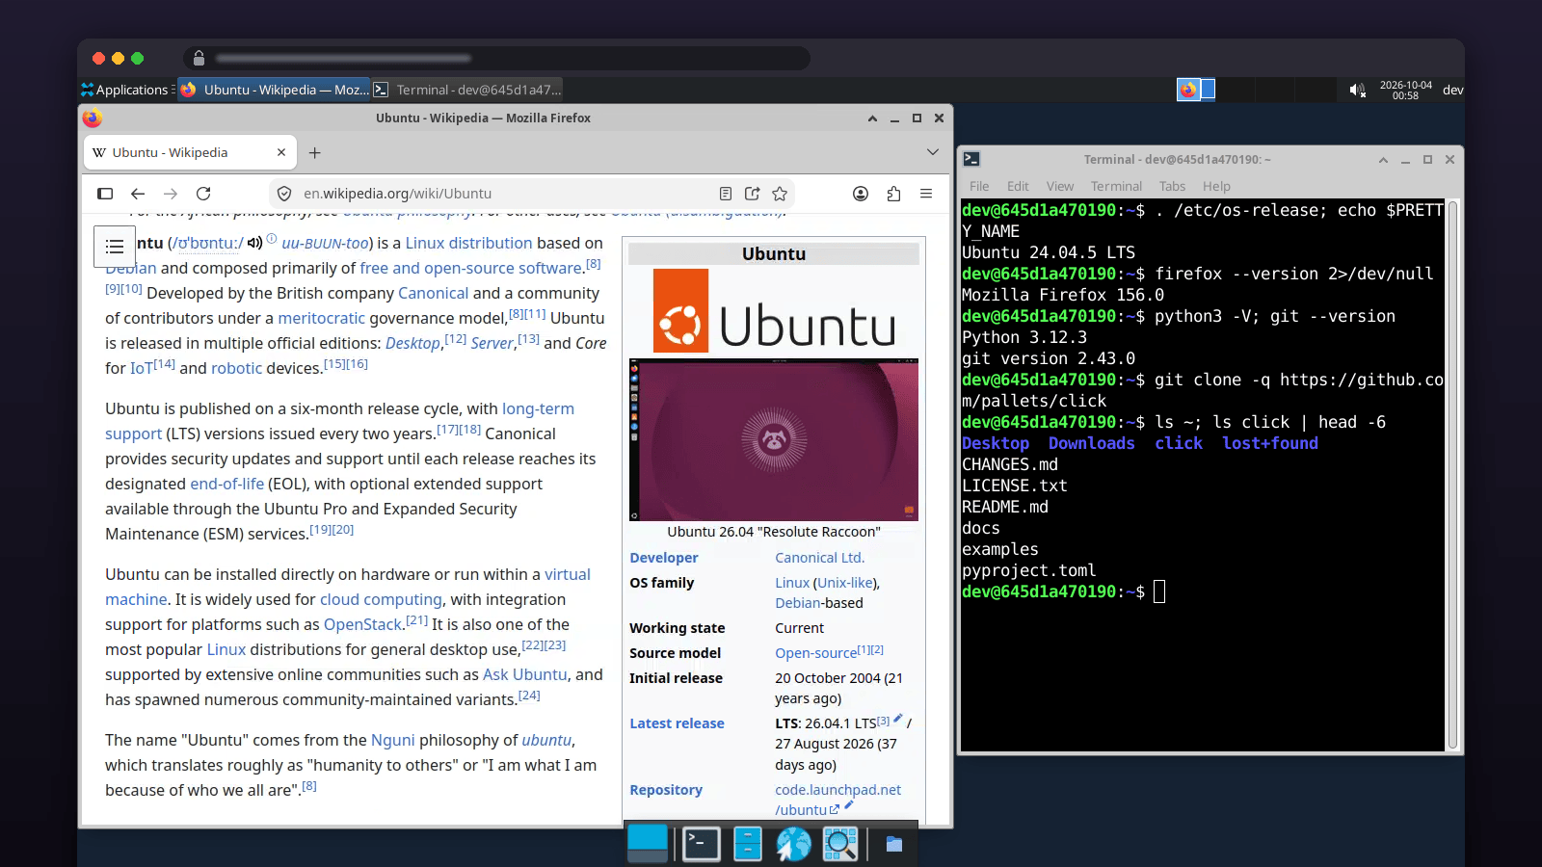Click the Ask Ubuntu link

pos(525,674)
